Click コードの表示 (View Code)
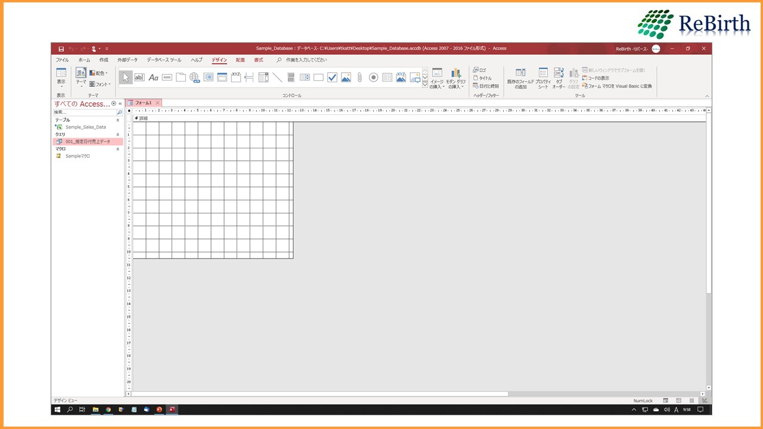The image size is (763, 429). (595, 78)
